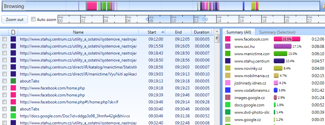Click the dark blue www.stahuj.centrum summary swatch

(x=228, y=61)
